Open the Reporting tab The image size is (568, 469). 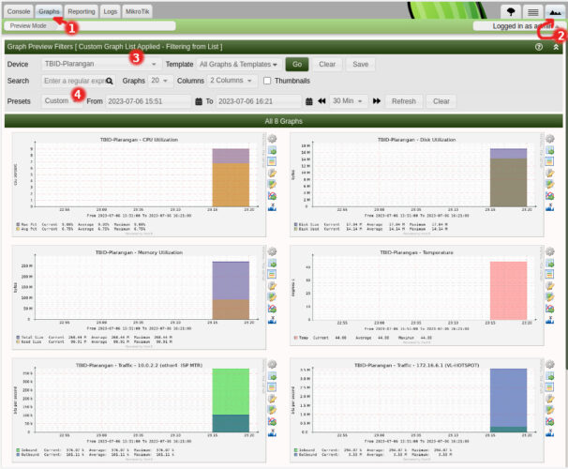[x=82, y=11]
